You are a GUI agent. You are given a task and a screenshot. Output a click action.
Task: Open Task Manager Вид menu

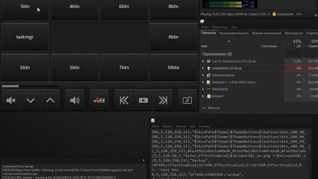coord(234,27)
